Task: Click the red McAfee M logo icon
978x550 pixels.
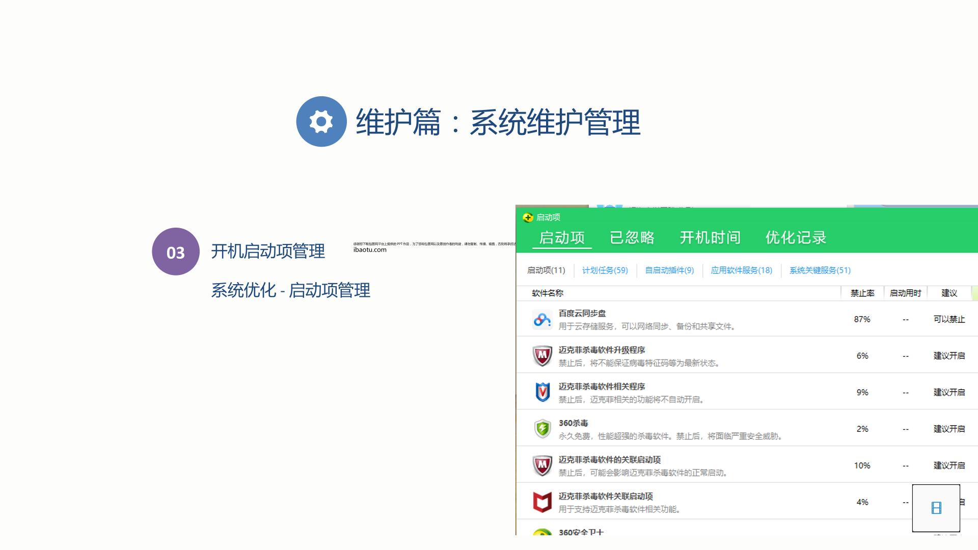Action: point(542,502)
